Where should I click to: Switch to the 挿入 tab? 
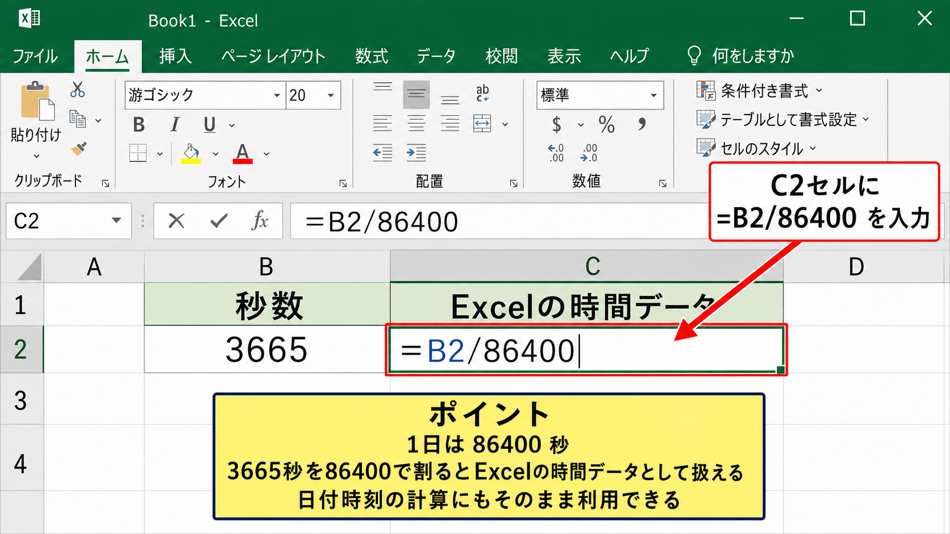(175, 56)
